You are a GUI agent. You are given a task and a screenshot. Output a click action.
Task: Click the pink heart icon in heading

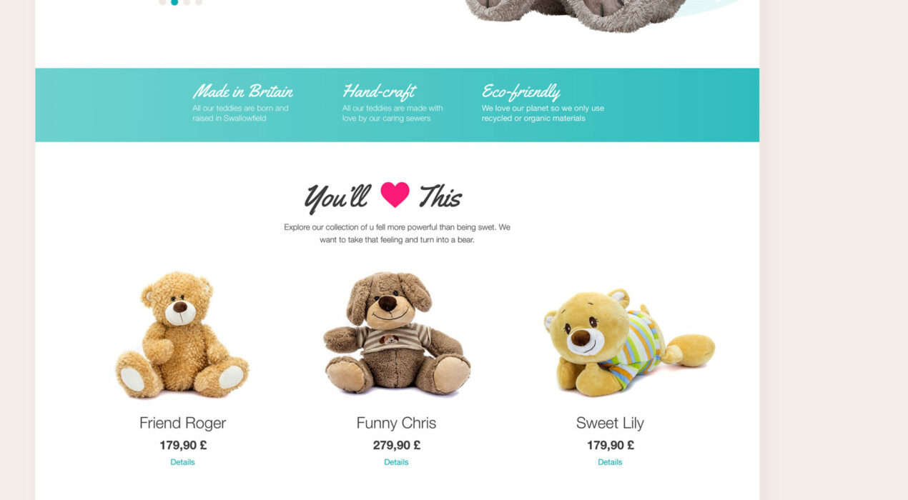(x=395, y=194)
